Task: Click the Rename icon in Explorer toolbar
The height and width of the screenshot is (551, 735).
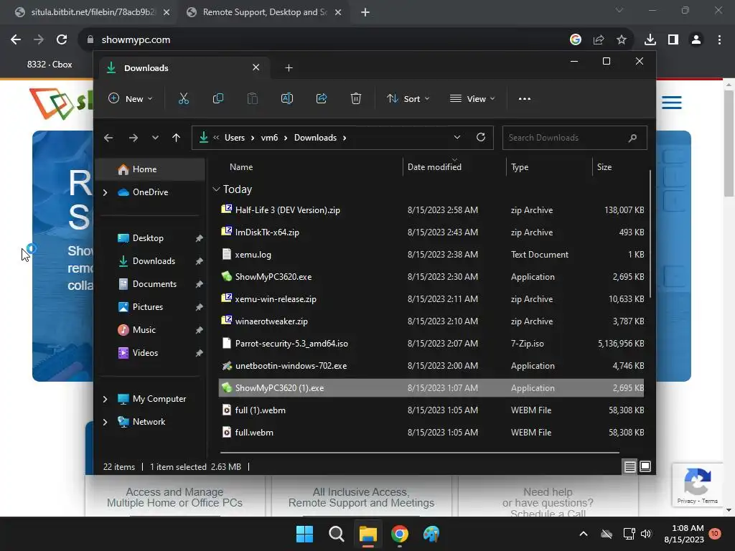Action: (x=287, y=99)
